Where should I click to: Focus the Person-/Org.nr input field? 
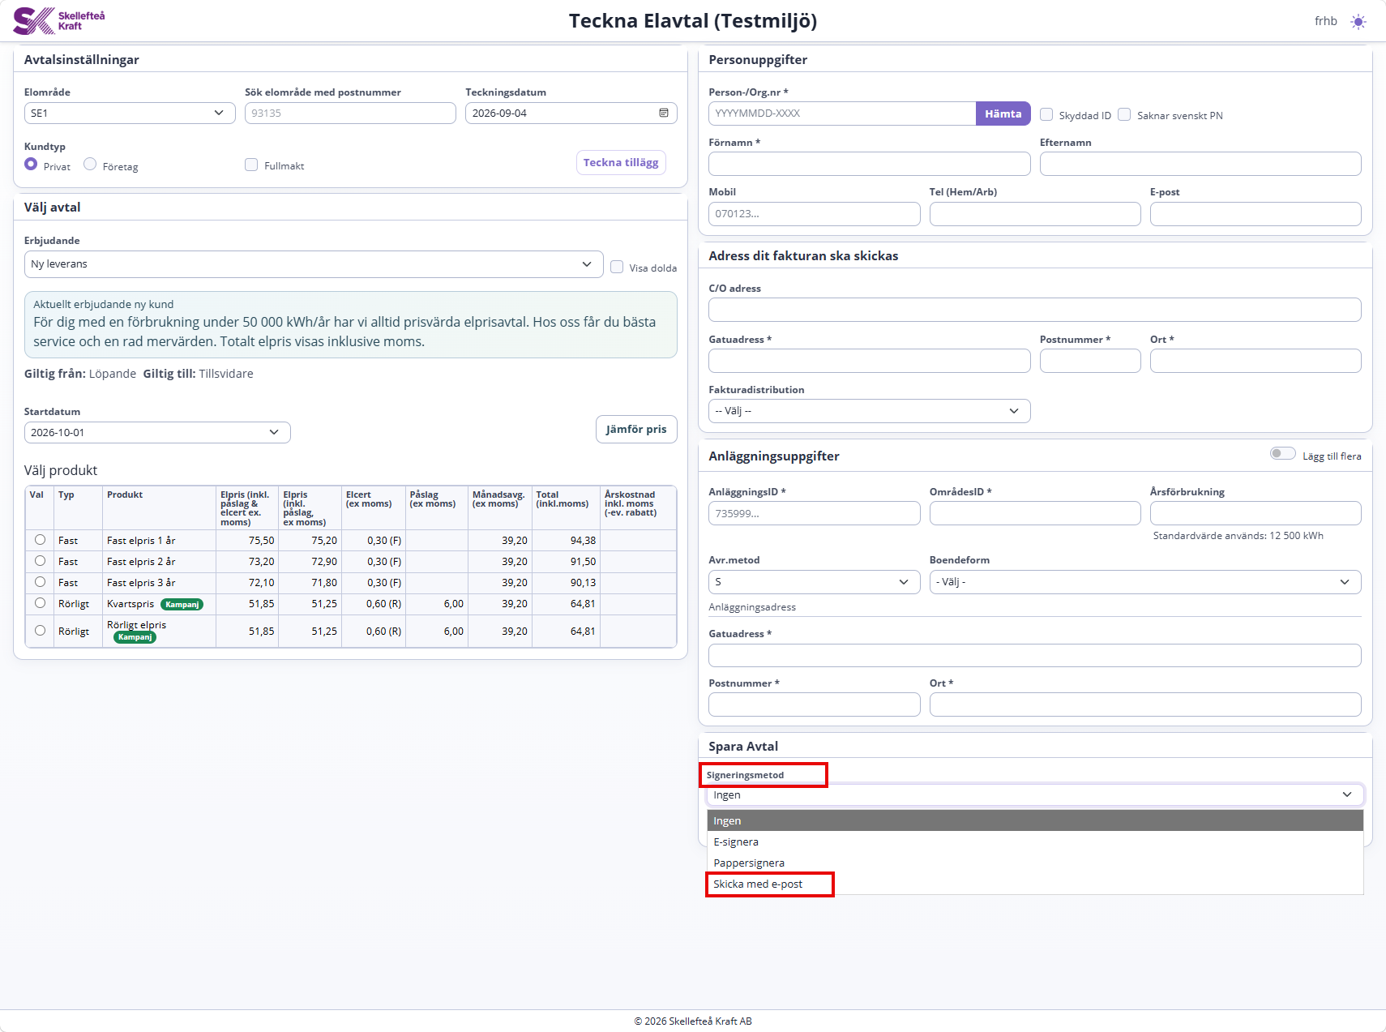point(841,113)
